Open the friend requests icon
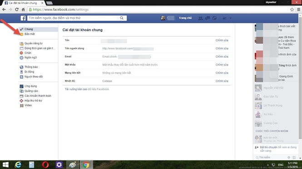 coord(200,18)
